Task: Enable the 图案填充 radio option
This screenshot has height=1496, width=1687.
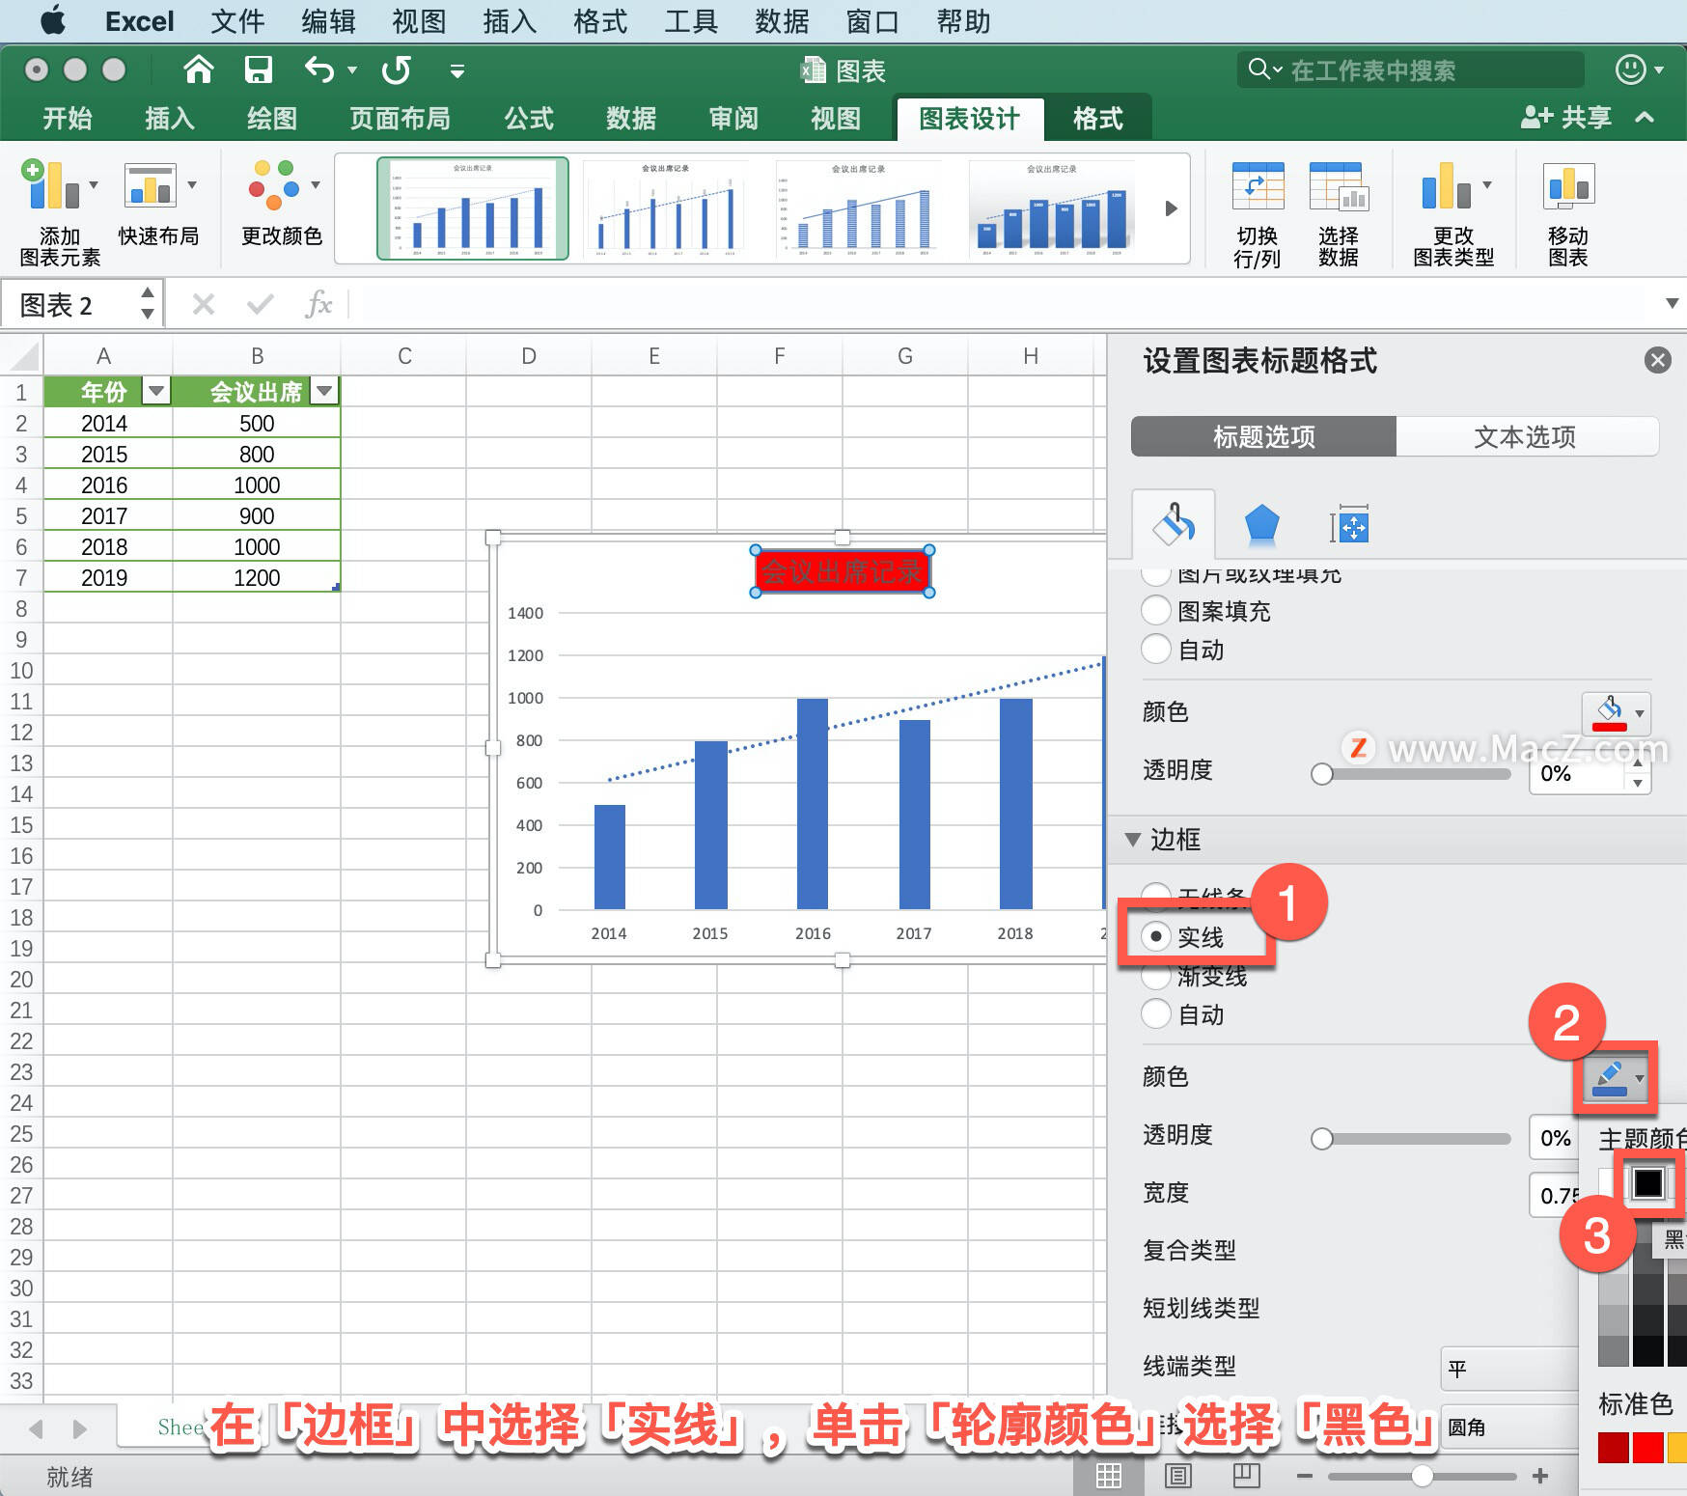Action: (x=1155, y=610)
